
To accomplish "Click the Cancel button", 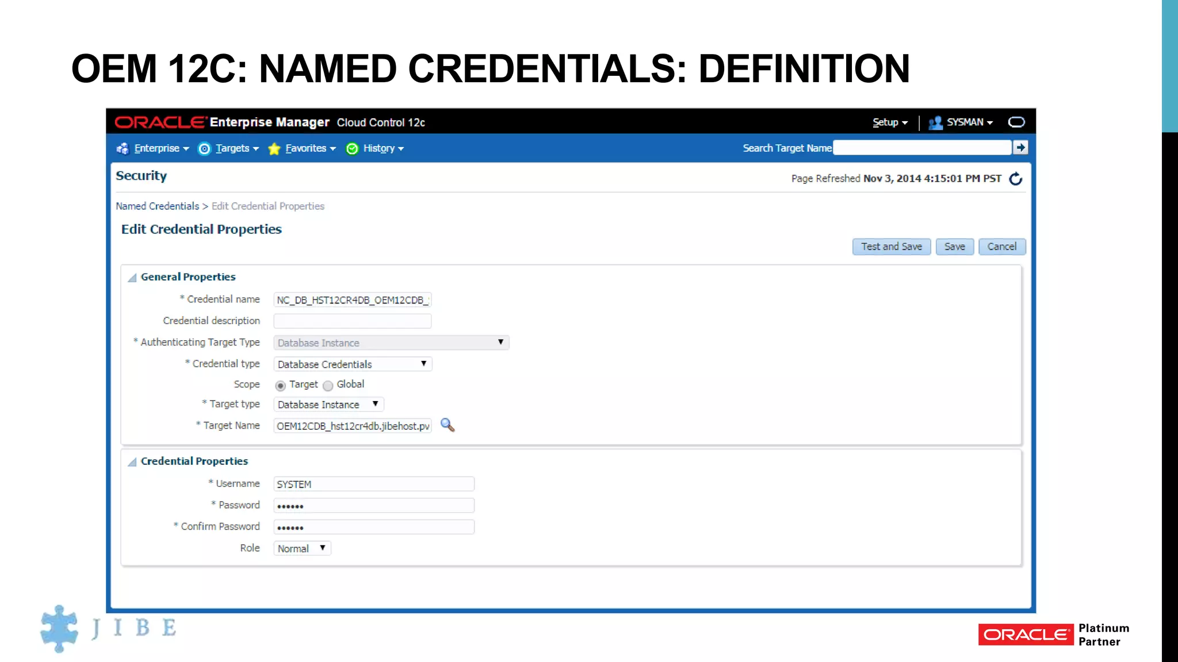I will 1002,247.
